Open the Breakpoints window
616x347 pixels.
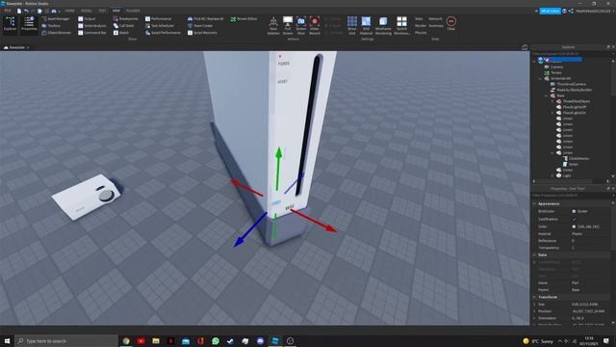[126, 19]
